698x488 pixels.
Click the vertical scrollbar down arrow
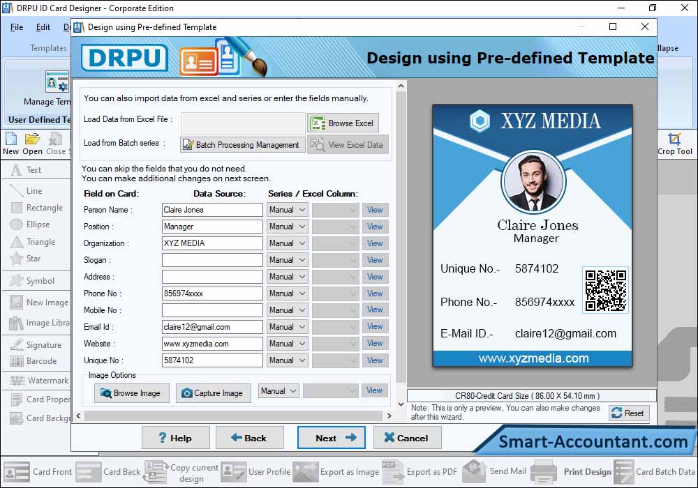click(401, 404)
